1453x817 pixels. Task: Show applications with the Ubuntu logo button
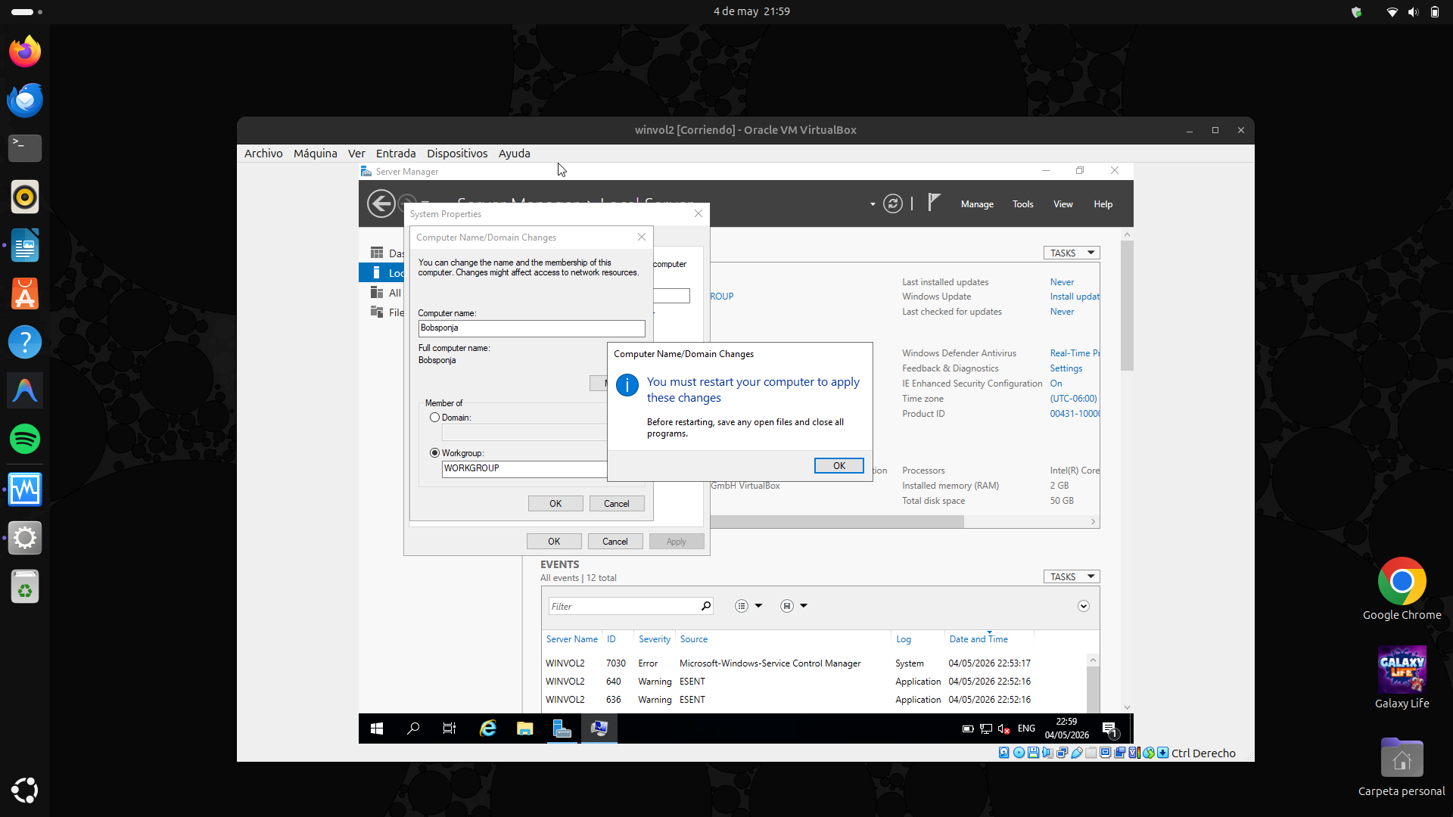(25, 790)
